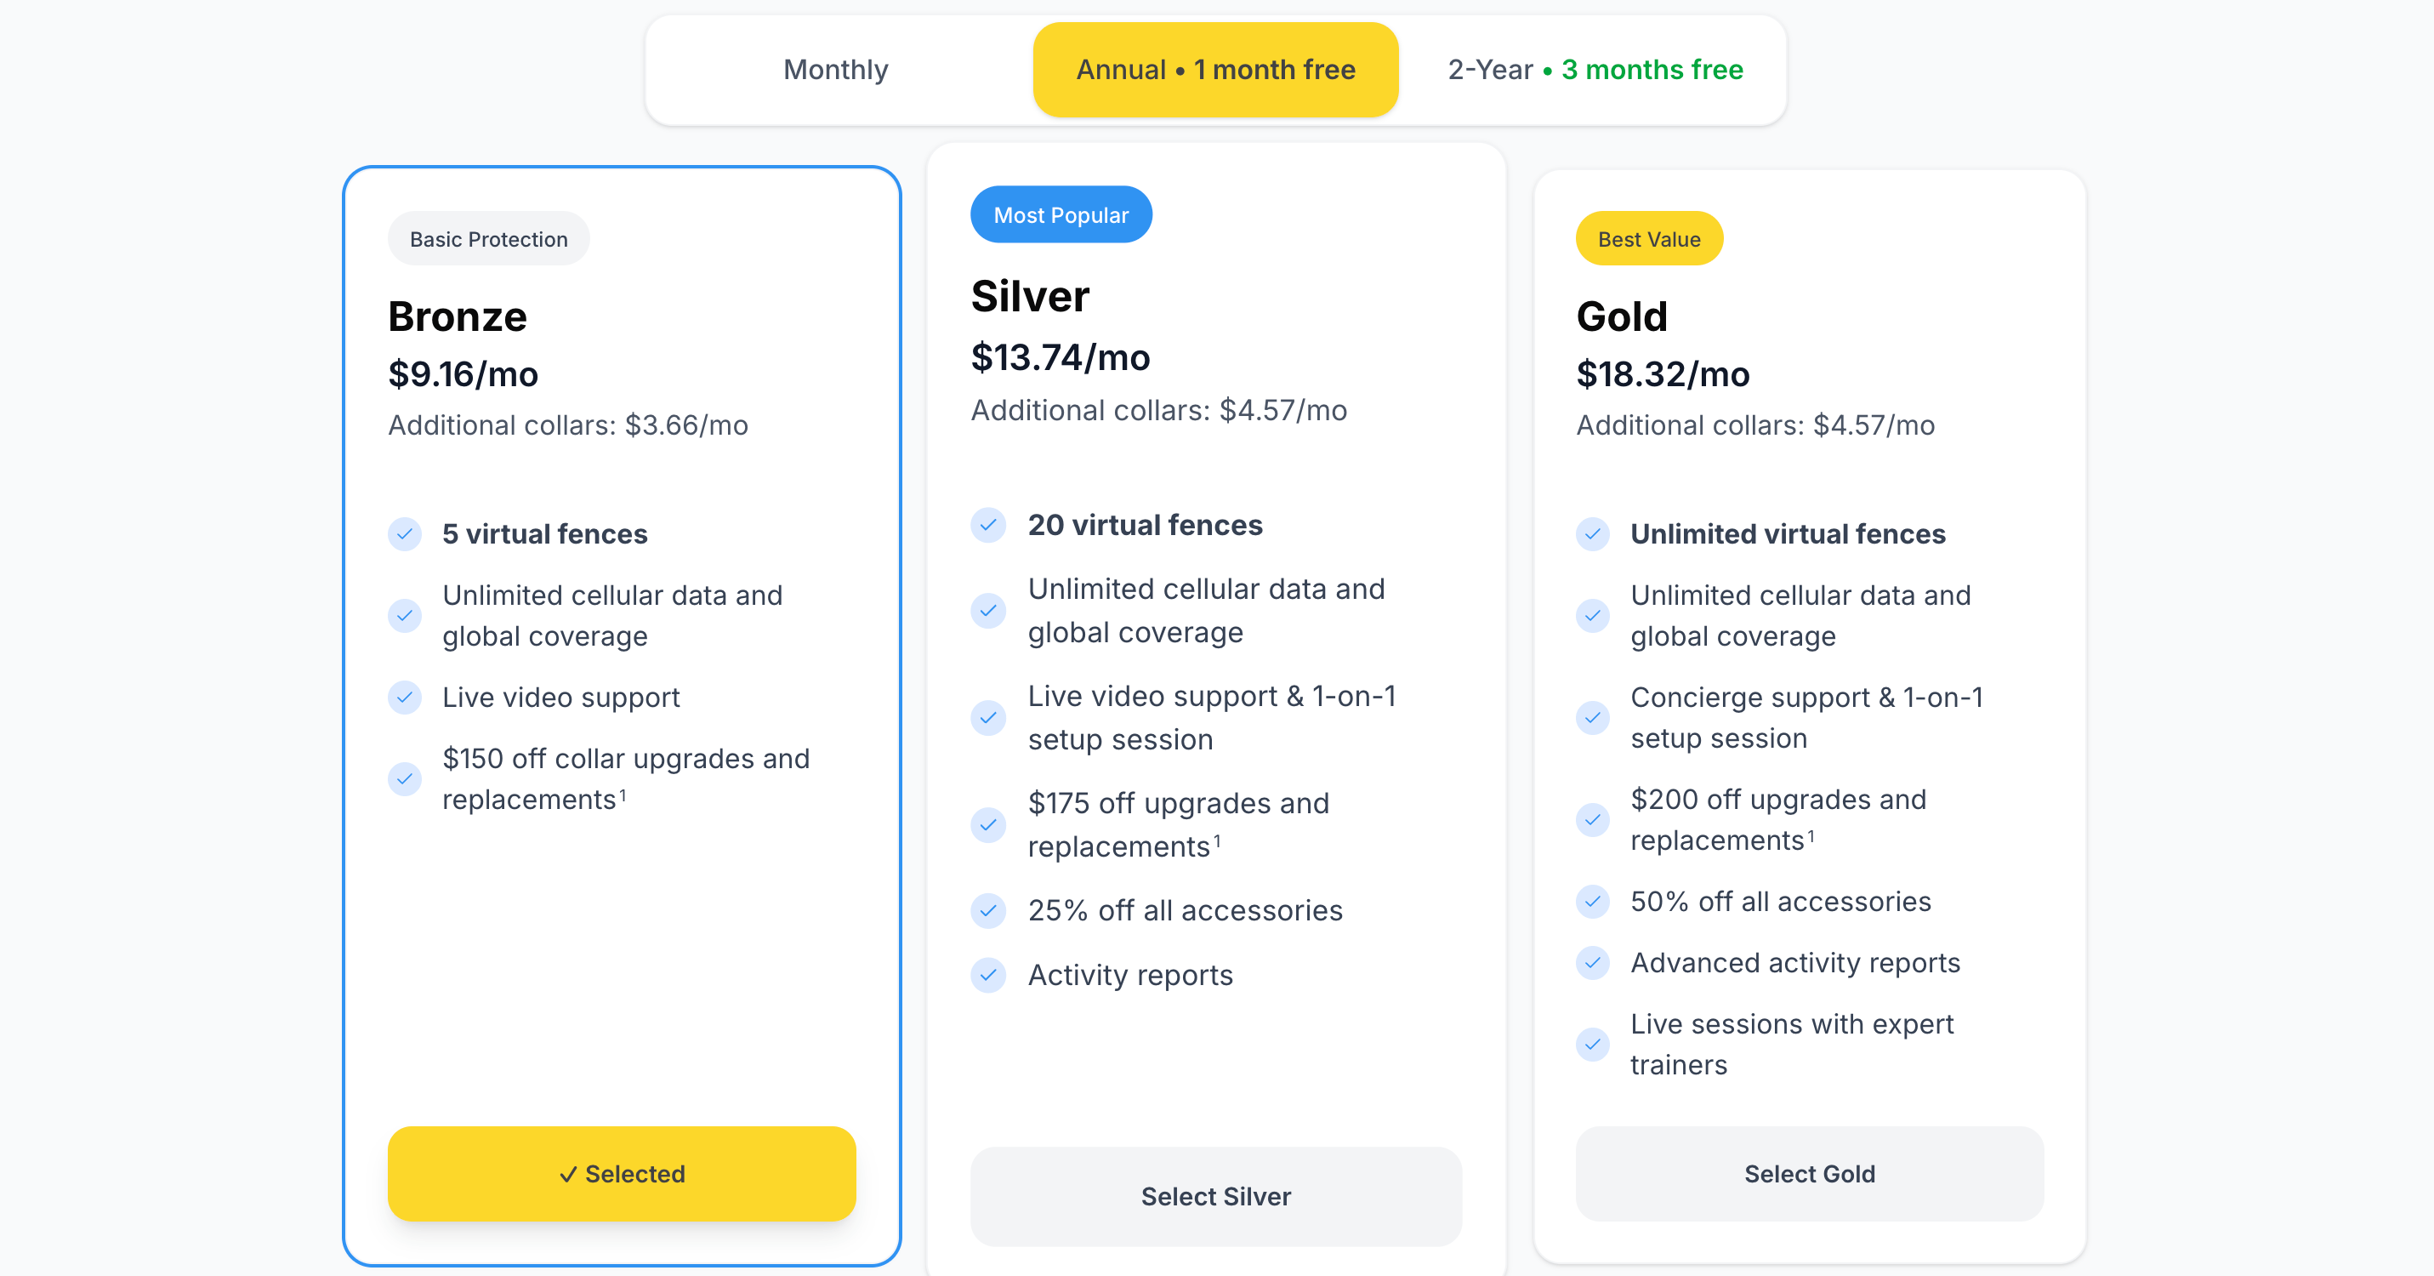The height and width of the screenshot is (1276, 2434).
Task: Click the Basic Protection badge
Action: pyautogui.click(x=488, y=239)
